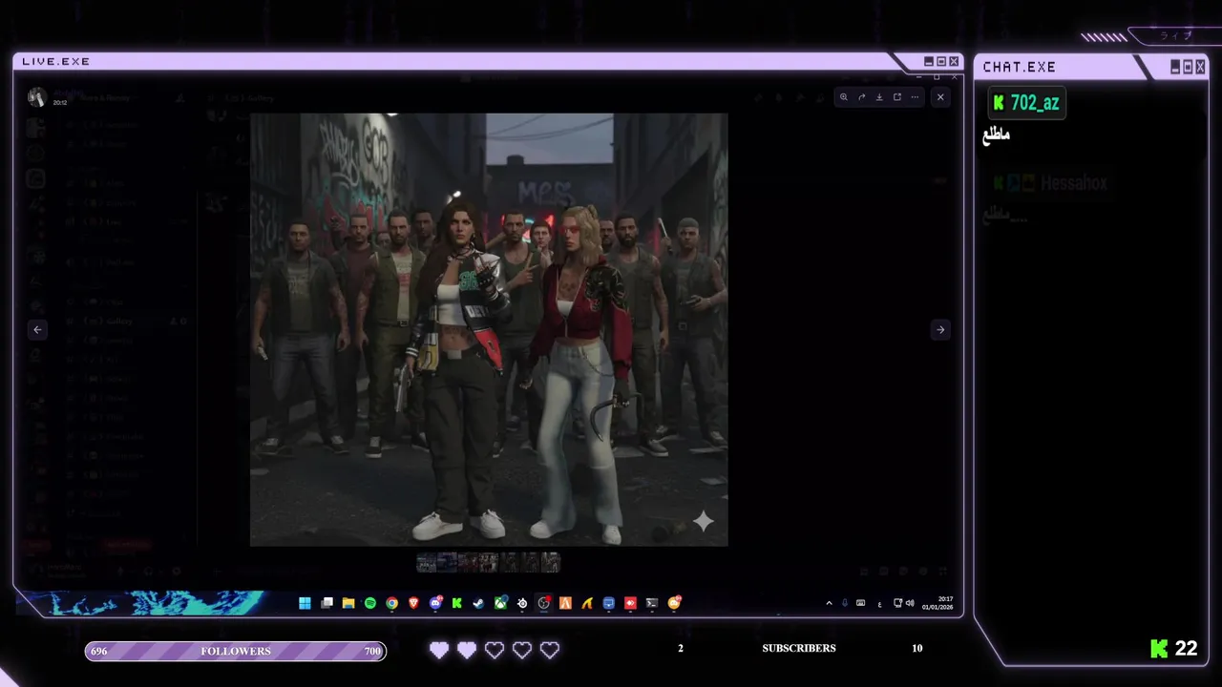Download the image with the download icon
Screen dimensions: 1222x687
point(879,97)
